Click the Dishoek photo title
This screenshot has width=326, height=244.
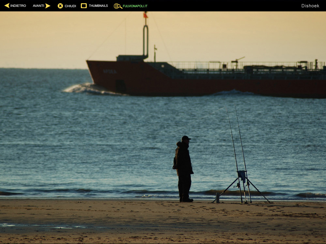[x=310, y=6]
